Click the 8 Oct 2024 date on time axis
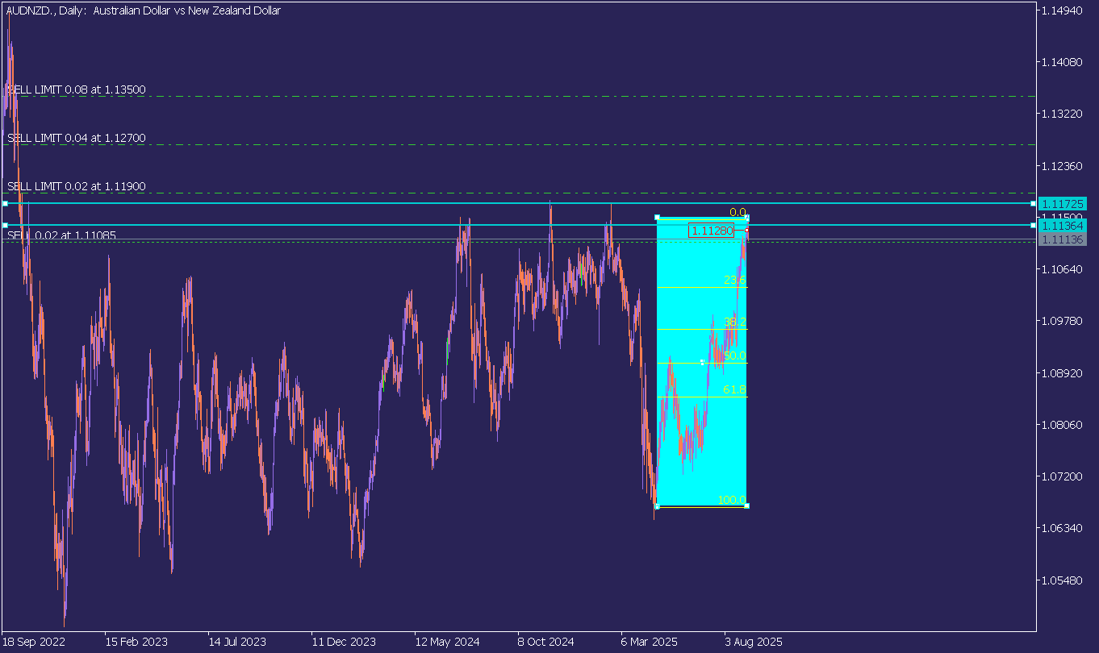The image size is (1099, 653). click(x=546, y=643)
